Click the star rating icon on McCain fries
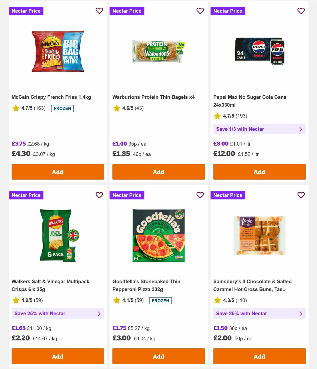317x369 pixels. [x=16, y=108]
